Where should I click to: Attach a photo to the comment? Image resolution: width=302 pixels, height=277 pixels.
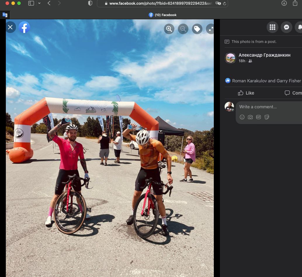coord(250,117)
